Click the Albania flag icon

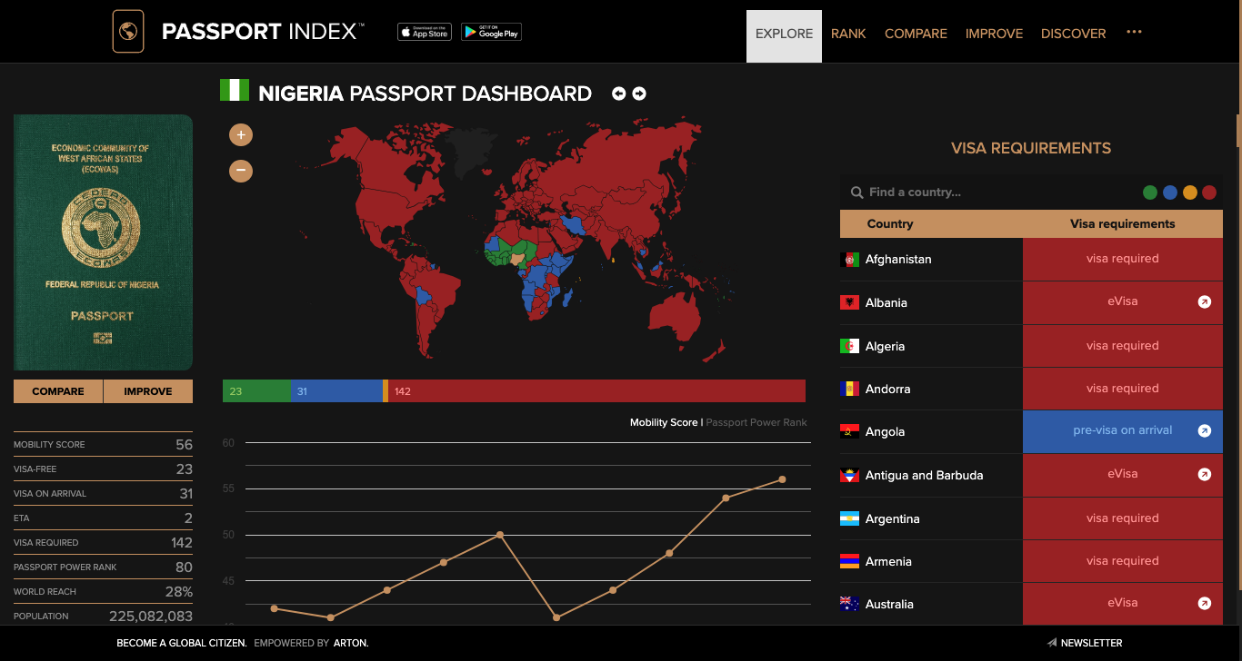849,302
